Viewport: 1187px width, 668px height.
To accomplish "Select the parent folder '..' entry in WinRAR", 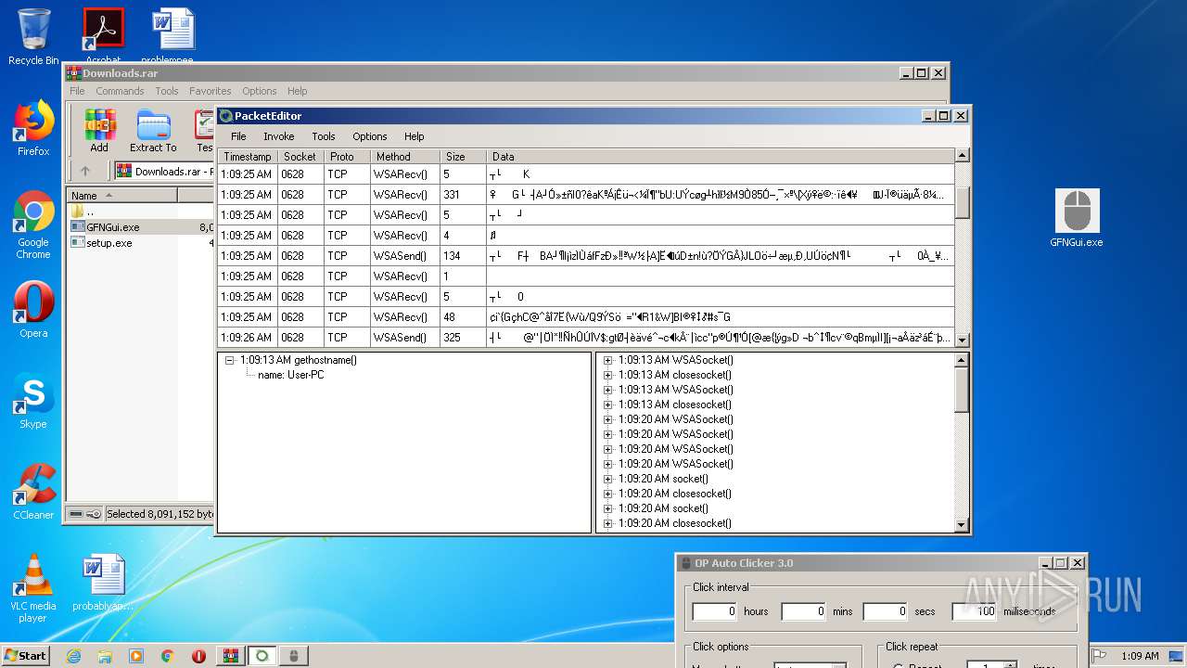I will (x=83, y=212).
